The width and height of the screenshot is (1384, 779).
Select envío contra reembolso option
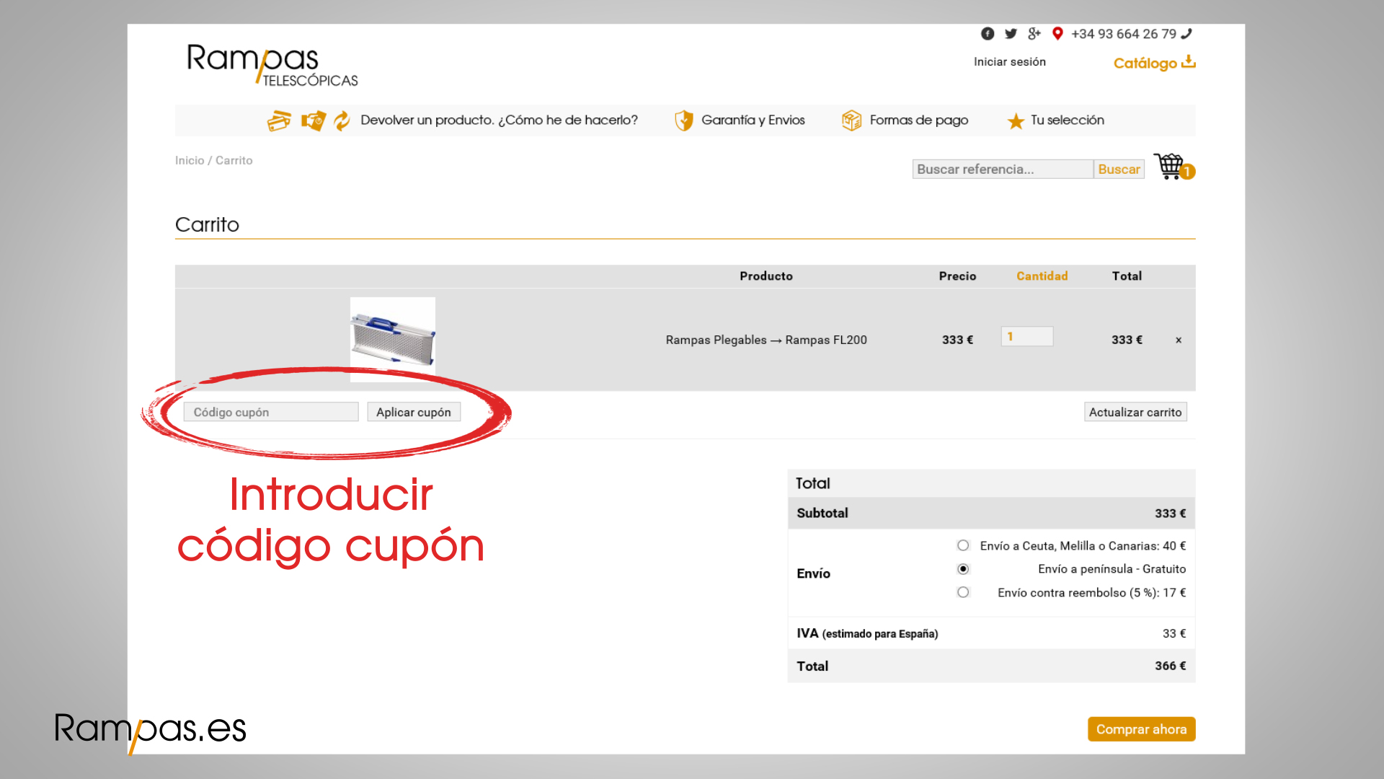[x=963, y=592]
